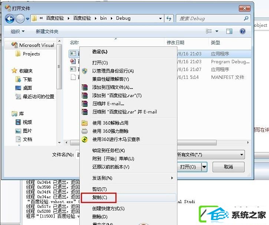269x225 pixels.
Task: Select 库 in navigation pane
Action: pyautogui.click(x=18, y=114)
